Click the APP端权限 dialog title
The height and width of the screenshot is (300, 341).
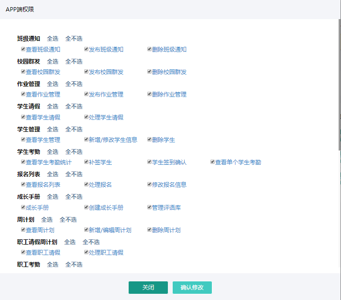[20, 10]
